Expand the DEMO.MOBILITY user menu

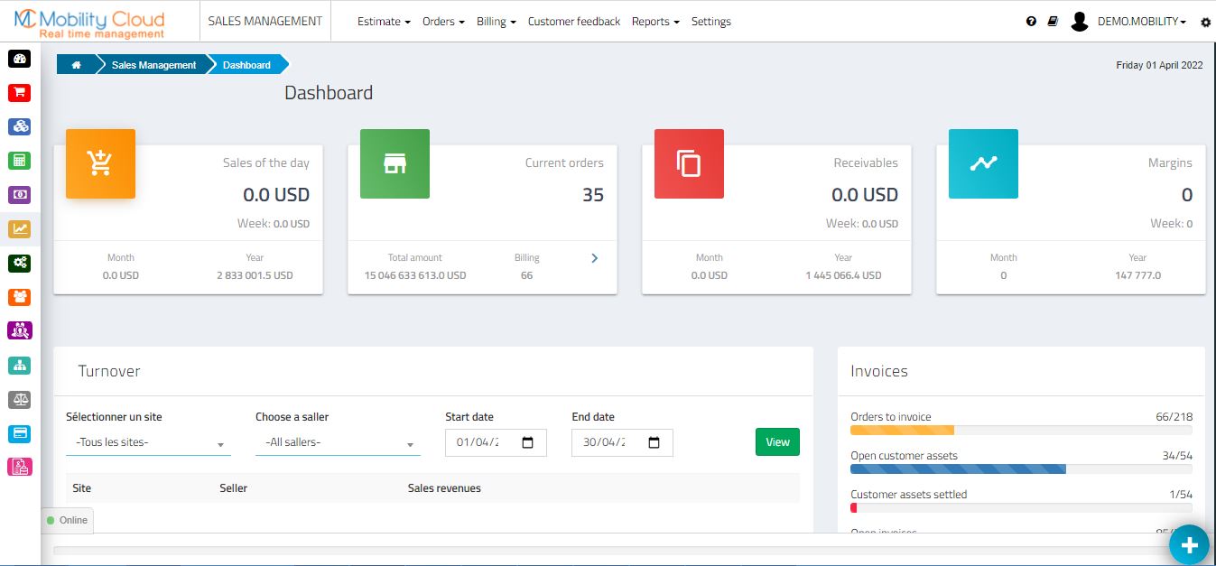[1141, 22]
